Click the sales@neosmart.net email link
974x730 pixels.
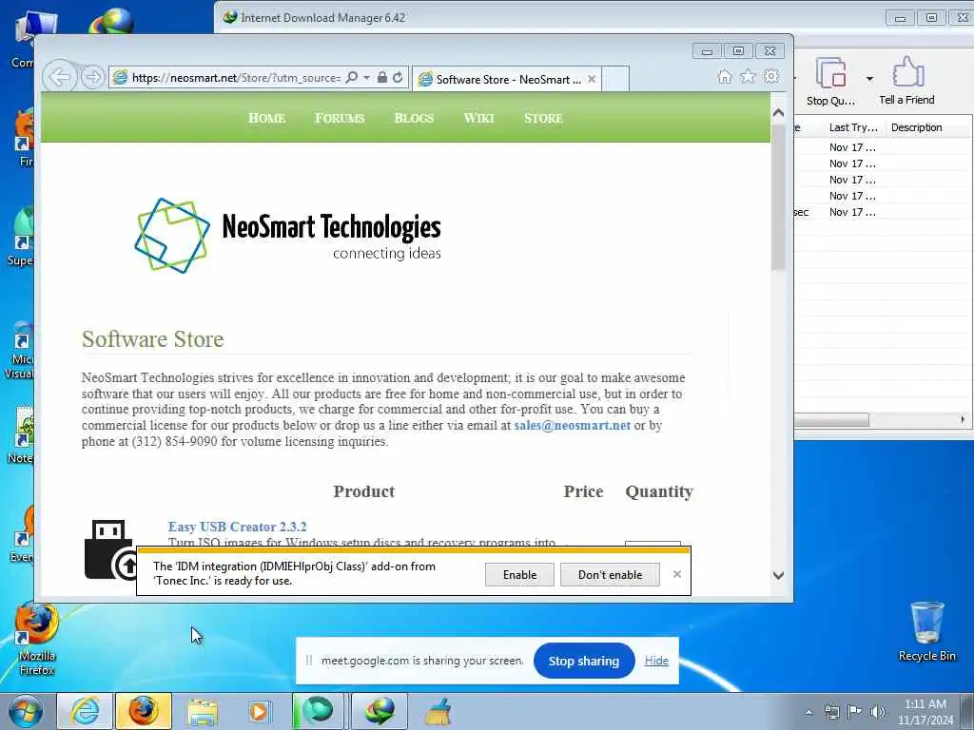click(572, 425)
